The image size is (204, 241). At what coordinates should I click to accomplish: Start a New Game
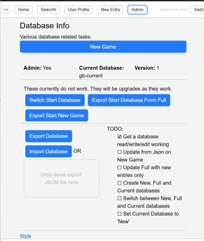[x=103, y=47]
